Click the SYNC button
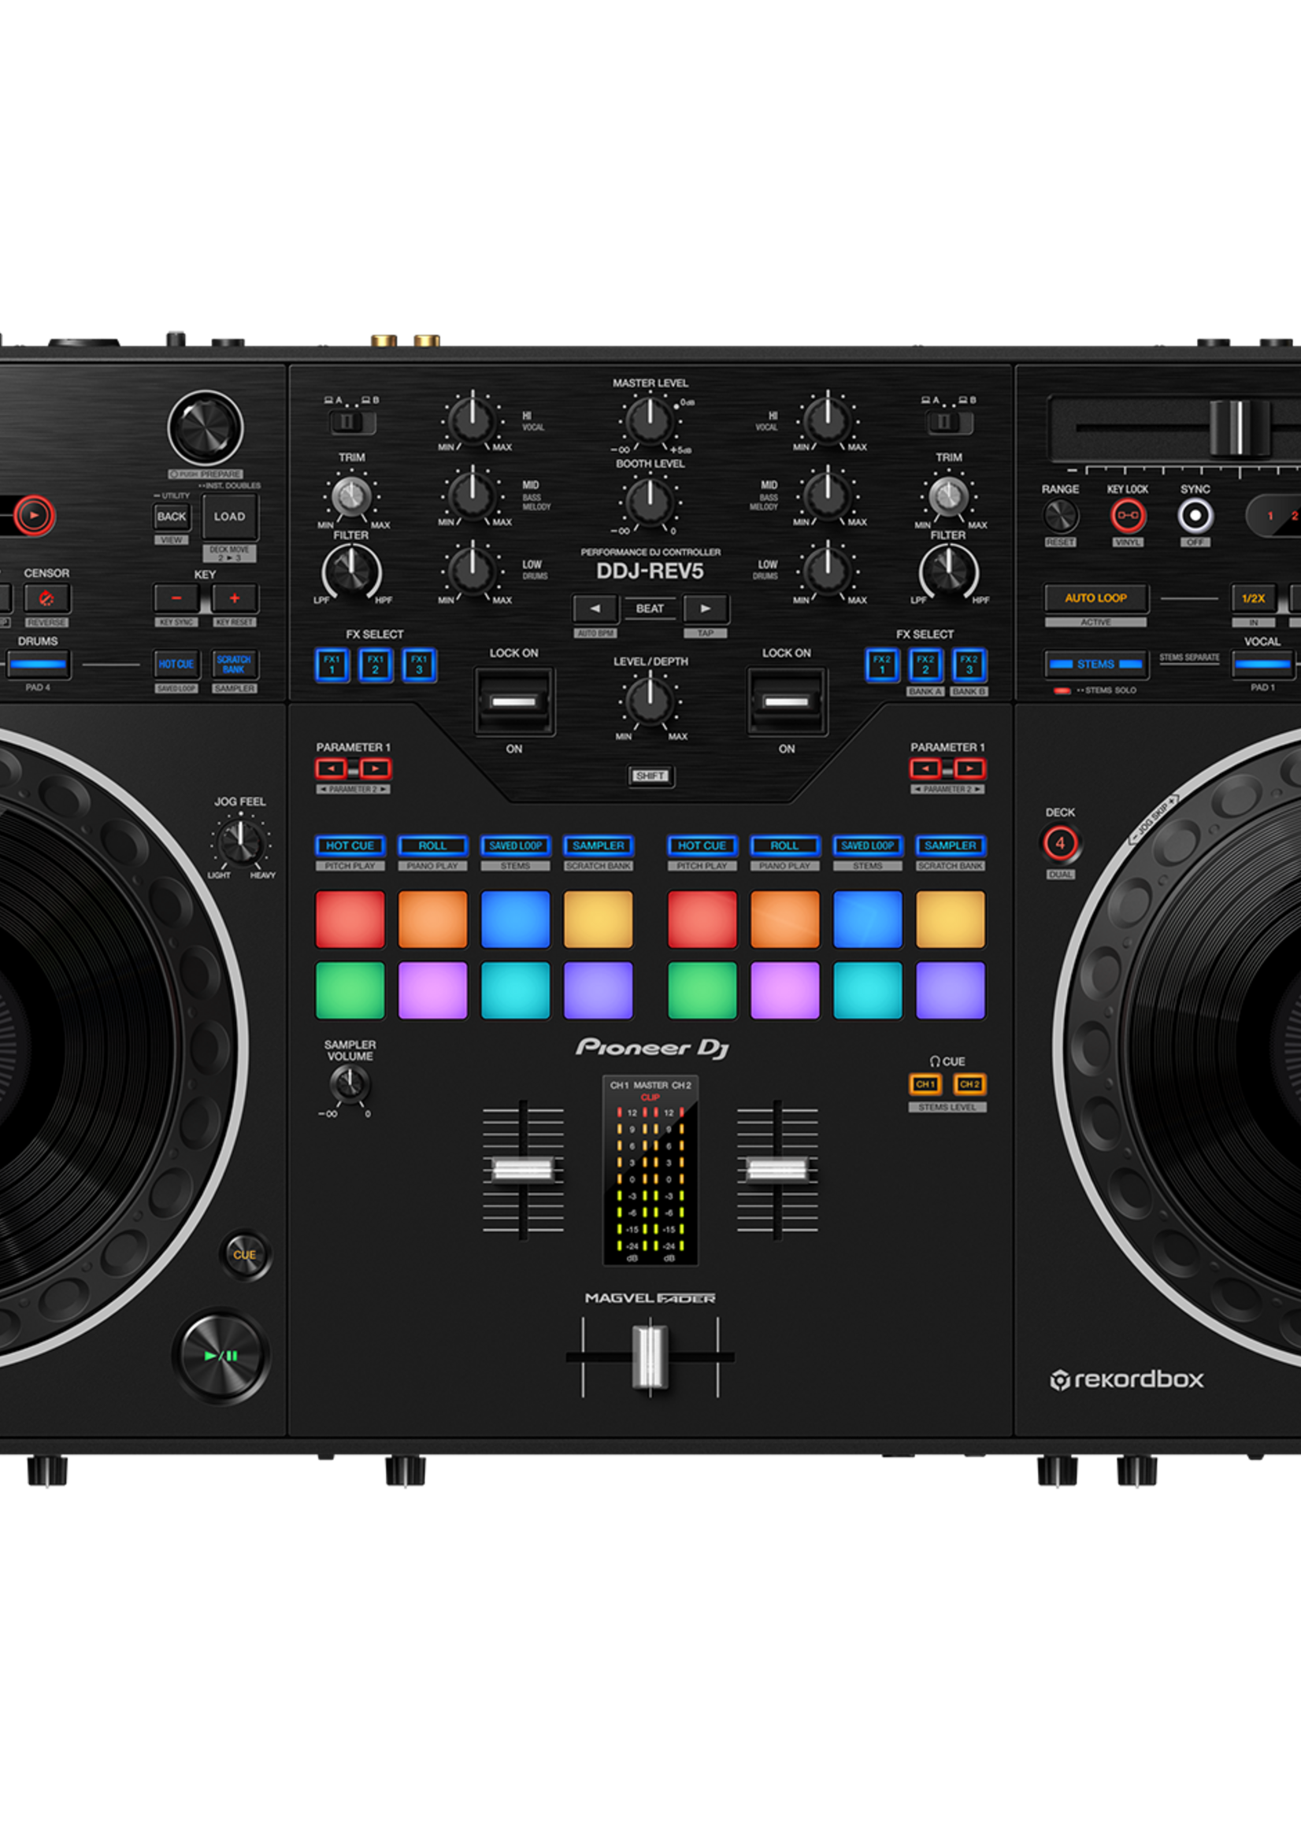The image size is (1301, 1821). pyautogui.click(x=1195, y=516)
